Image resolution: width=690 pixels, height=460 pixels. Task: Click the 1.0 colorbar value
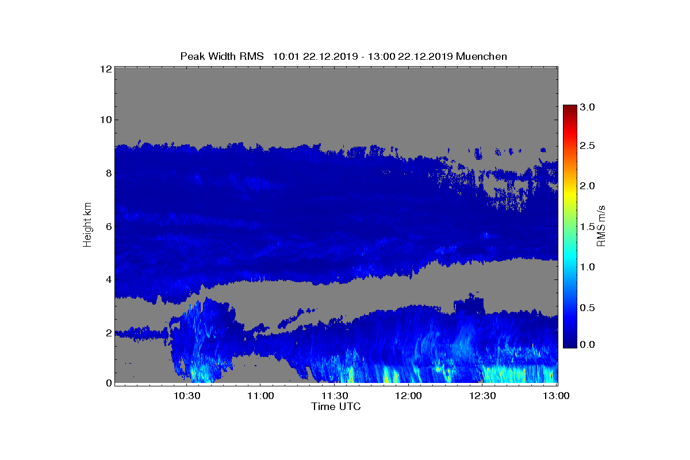coord(587,267)
